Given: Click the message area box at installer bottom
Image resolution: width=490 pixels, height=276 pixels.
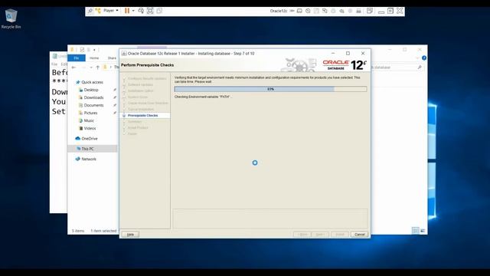Looking at the screenshot, I should (x=270, y=219).
